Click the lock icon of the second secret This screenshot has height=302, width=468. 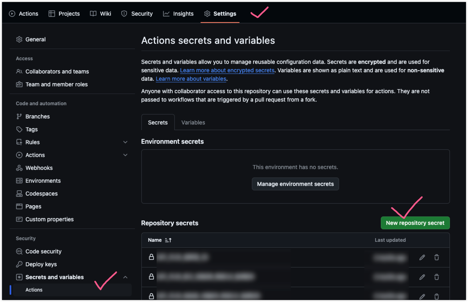tap(151, 277)
